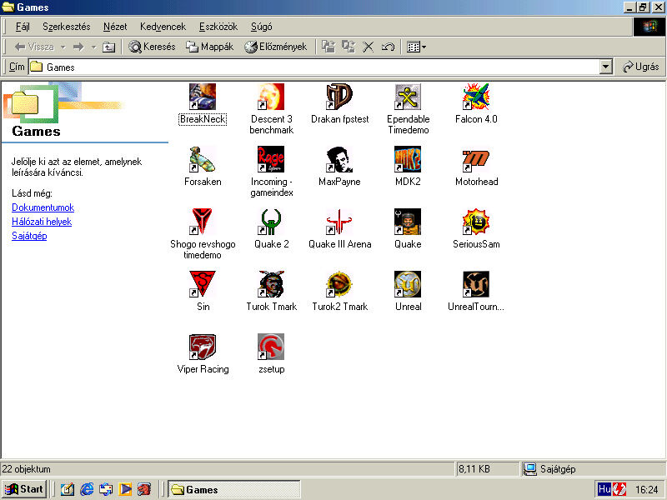This screenshot has height=500, width=667.
Task: Click the Games taskbar button
Action: click(x=234, y=489)
